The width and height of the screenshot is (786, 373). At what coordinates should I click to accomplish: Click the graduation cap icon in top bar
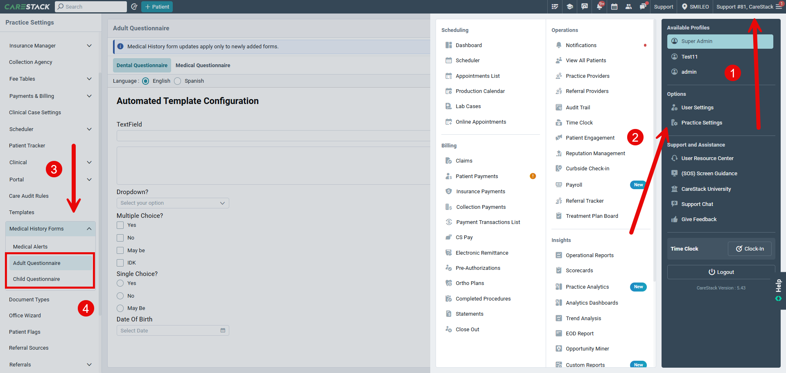tap(569, 7)
